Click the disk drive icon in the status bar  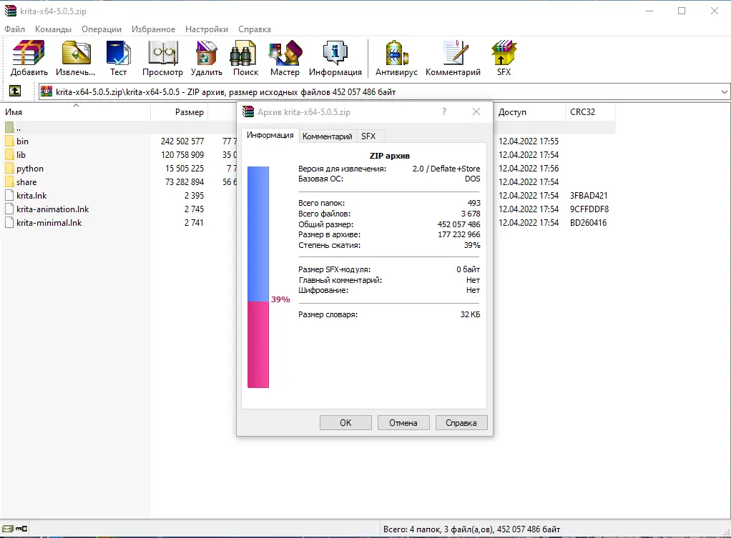(7, 529)
